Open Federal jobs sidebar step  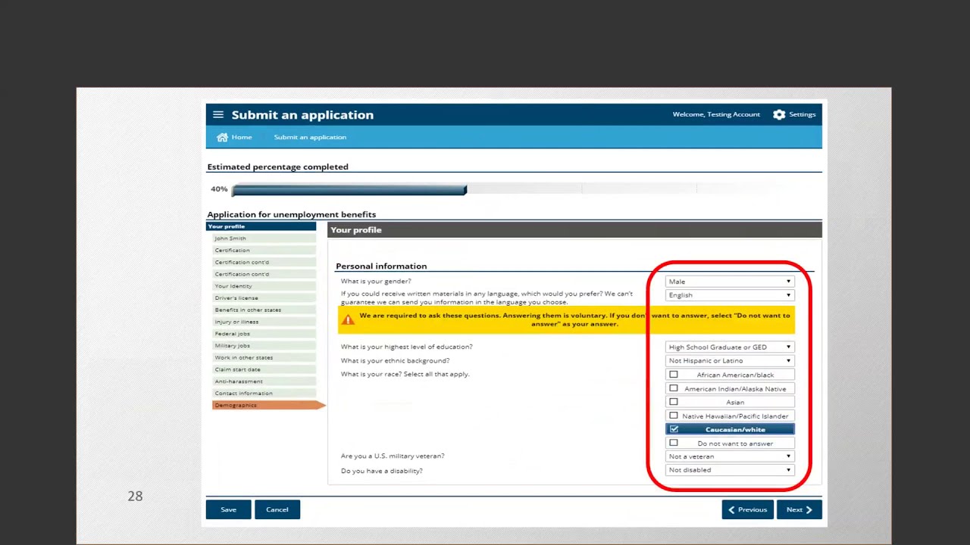(264, 334)
